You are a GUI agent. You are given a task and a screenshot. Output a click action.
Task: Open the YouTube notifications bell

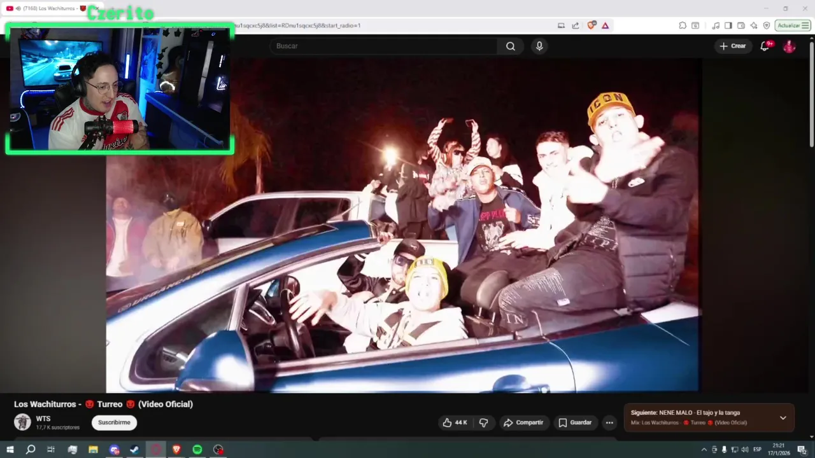tap(765, 46)
